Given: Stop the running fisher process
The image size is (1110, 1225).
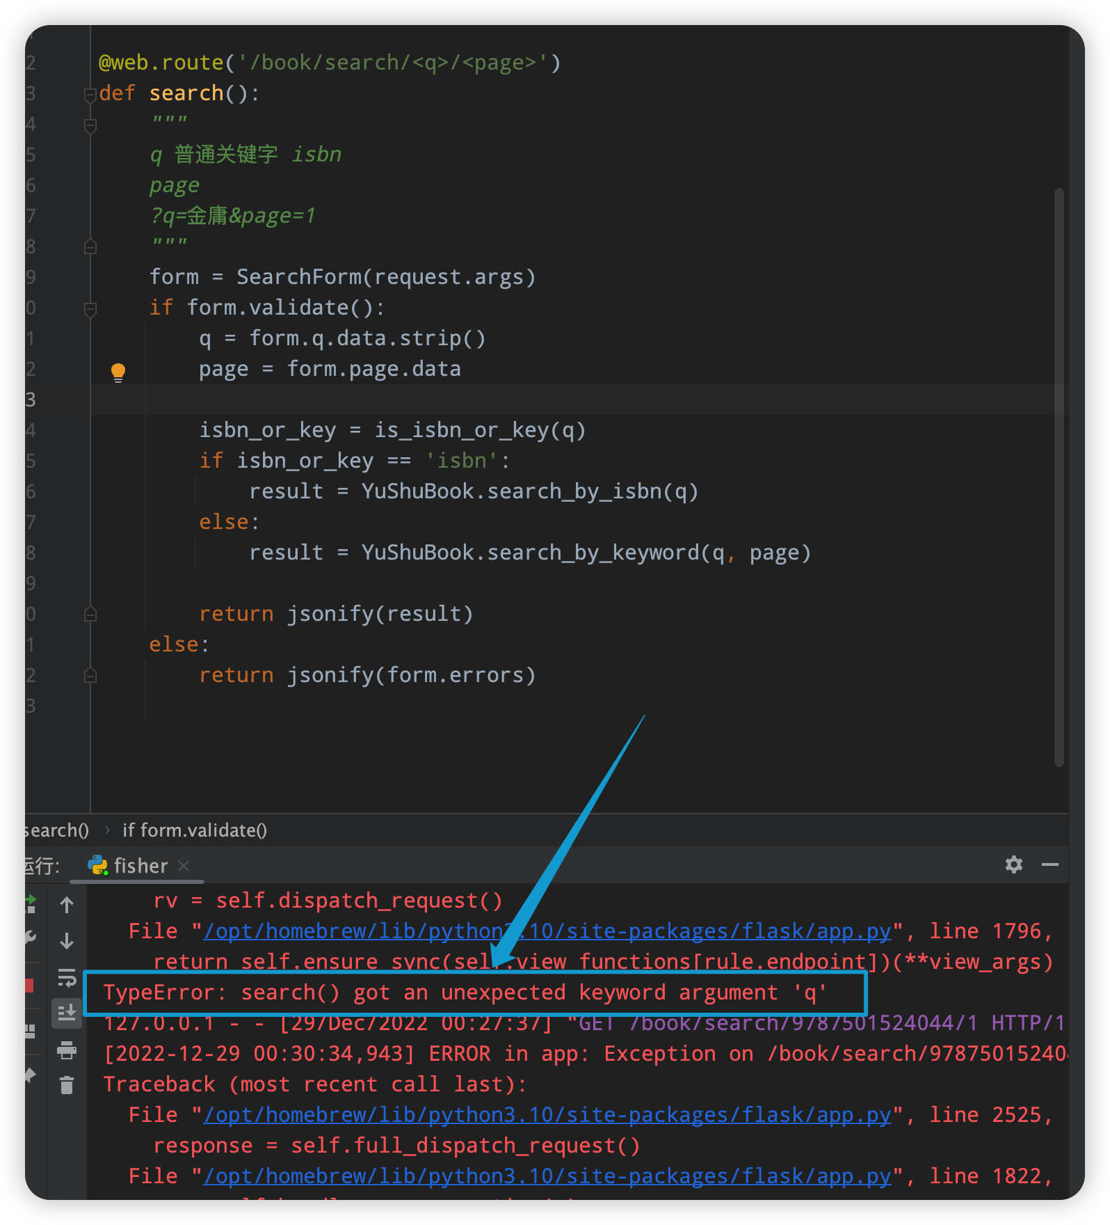Looking at the screenshot, I should [x=29, y=986].
